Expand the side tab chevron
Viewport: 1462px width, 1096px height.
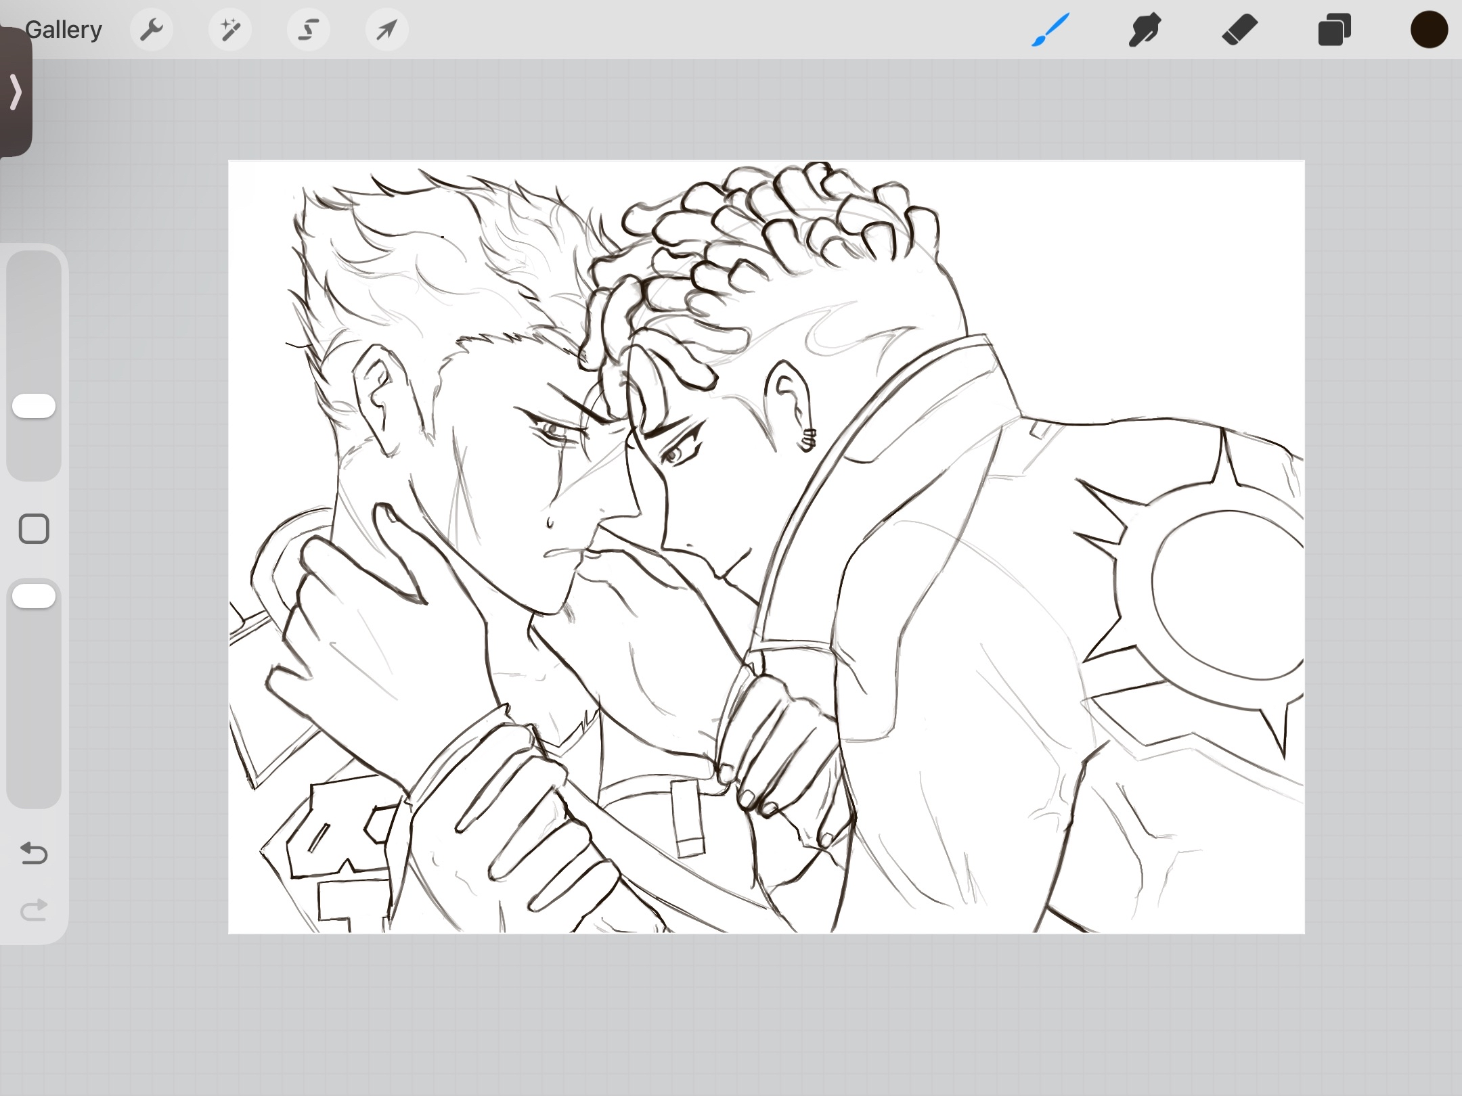point(15,91)
